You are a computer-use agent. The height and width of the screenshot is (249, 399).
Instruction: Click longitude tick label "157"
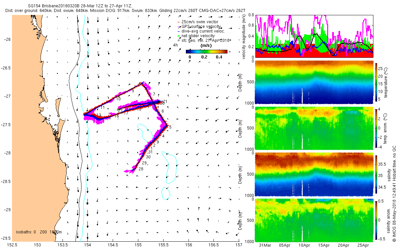239,245
